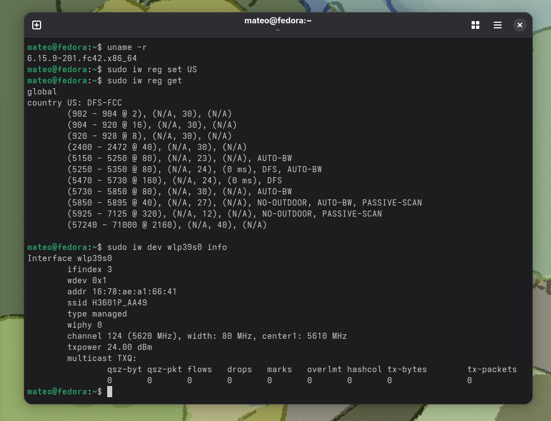Screen dimensions: 551x421
Task: Open a new terminal tab
Action: (37, 25)
